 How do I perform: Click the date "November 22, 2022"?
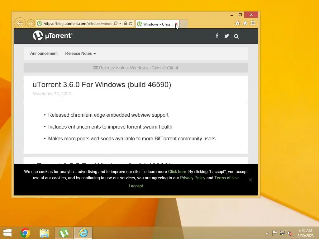coord(52,94)
